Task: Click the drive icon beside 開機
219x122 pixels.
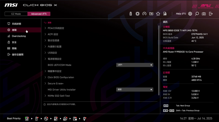Action: tap(9, 48)
